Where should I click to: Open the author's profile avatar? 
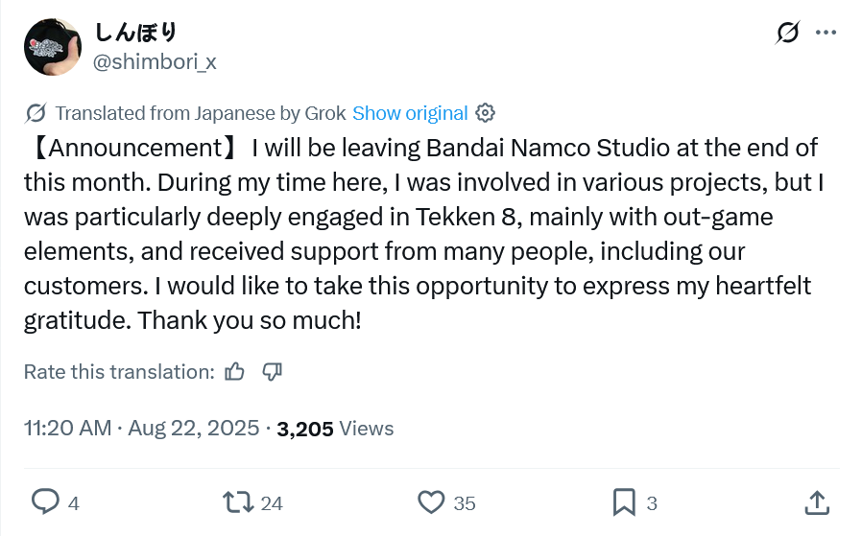(x=52, y=46)
